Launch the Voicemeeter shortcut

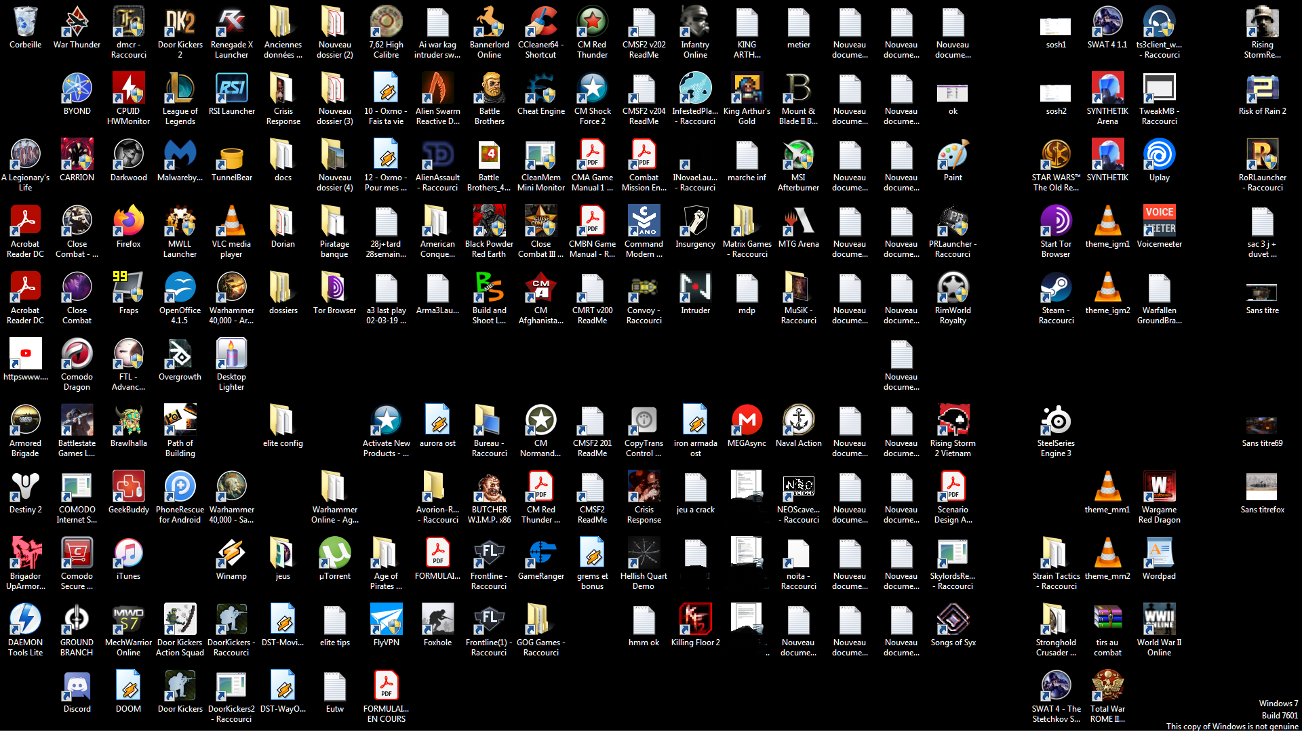1159,226
